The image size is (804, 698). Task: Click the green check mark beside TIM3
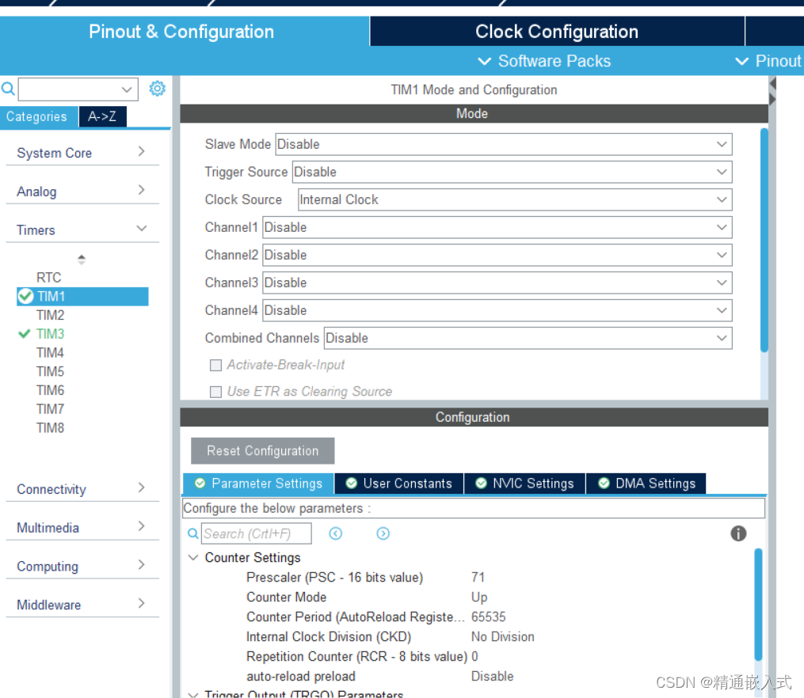24,334
